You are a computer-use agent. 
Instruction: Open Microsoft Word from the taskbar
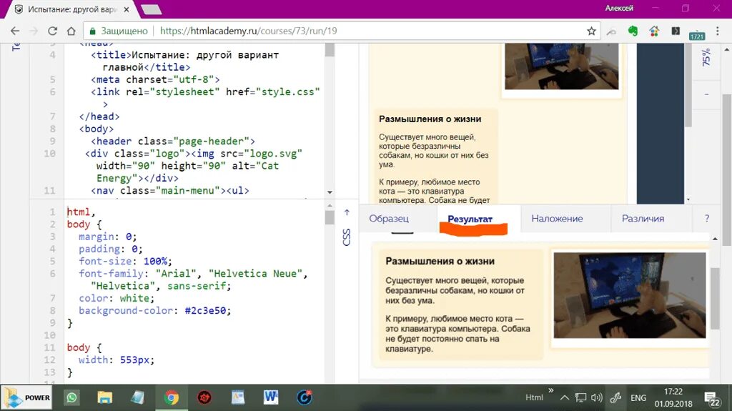(271, 397)
